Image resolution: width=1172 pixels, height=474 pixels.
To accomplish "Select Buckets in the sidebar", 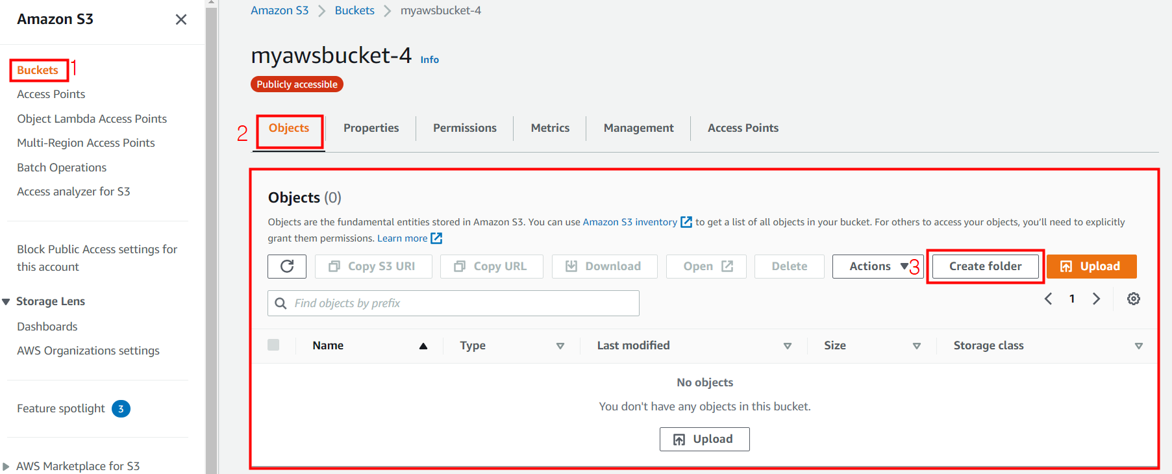I will [38, 70].
